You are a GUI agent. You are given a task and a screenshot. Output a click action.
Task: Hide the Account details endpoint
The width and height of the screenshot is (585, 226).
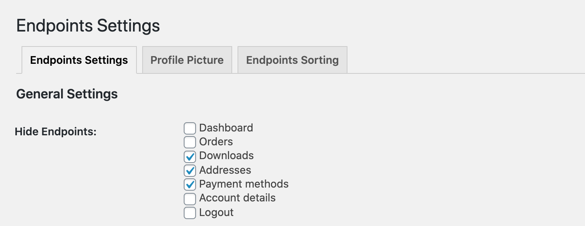pyautogui.click(x=190, y=198)
